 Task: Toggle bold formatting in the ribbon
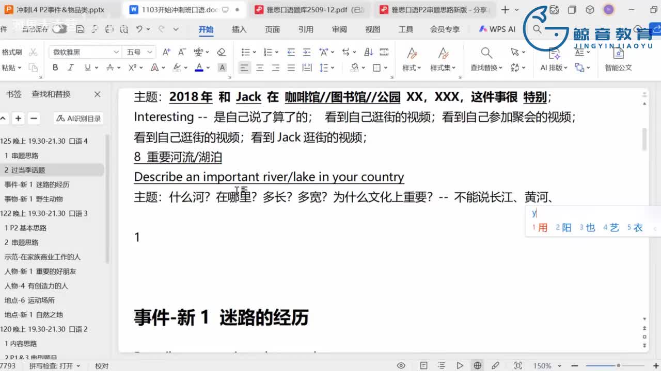(x=55, y=68)
